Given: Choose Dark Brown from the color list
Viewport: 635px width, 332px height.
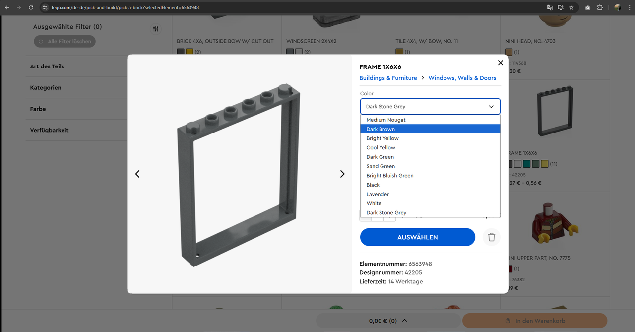Looking at the screenshot, I should pyautogui.click(x=430, y=129).
